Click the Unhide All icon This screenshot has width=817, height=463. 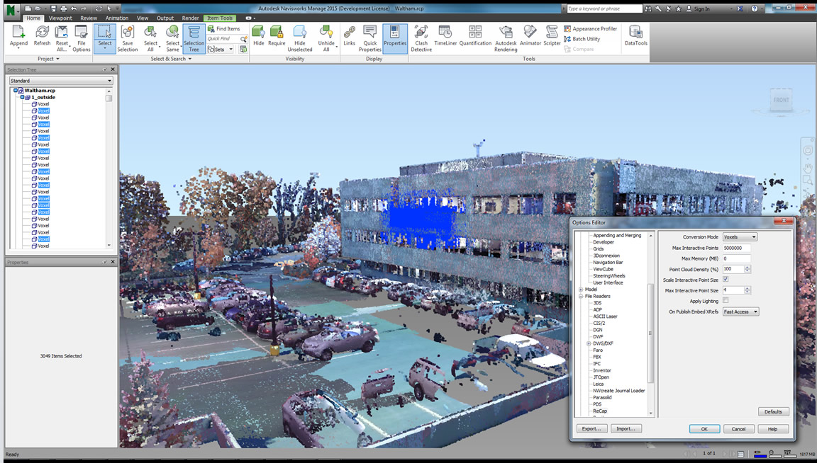(x=326, y=38)
